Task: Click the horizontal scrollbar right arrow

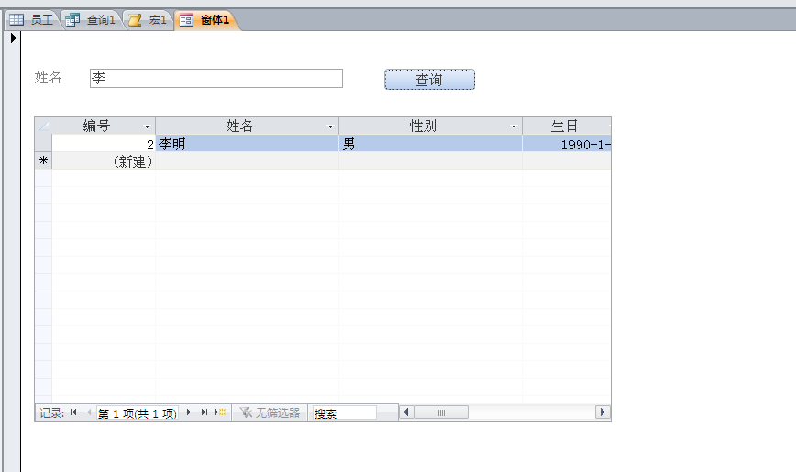Action: (x=603, y=412)
